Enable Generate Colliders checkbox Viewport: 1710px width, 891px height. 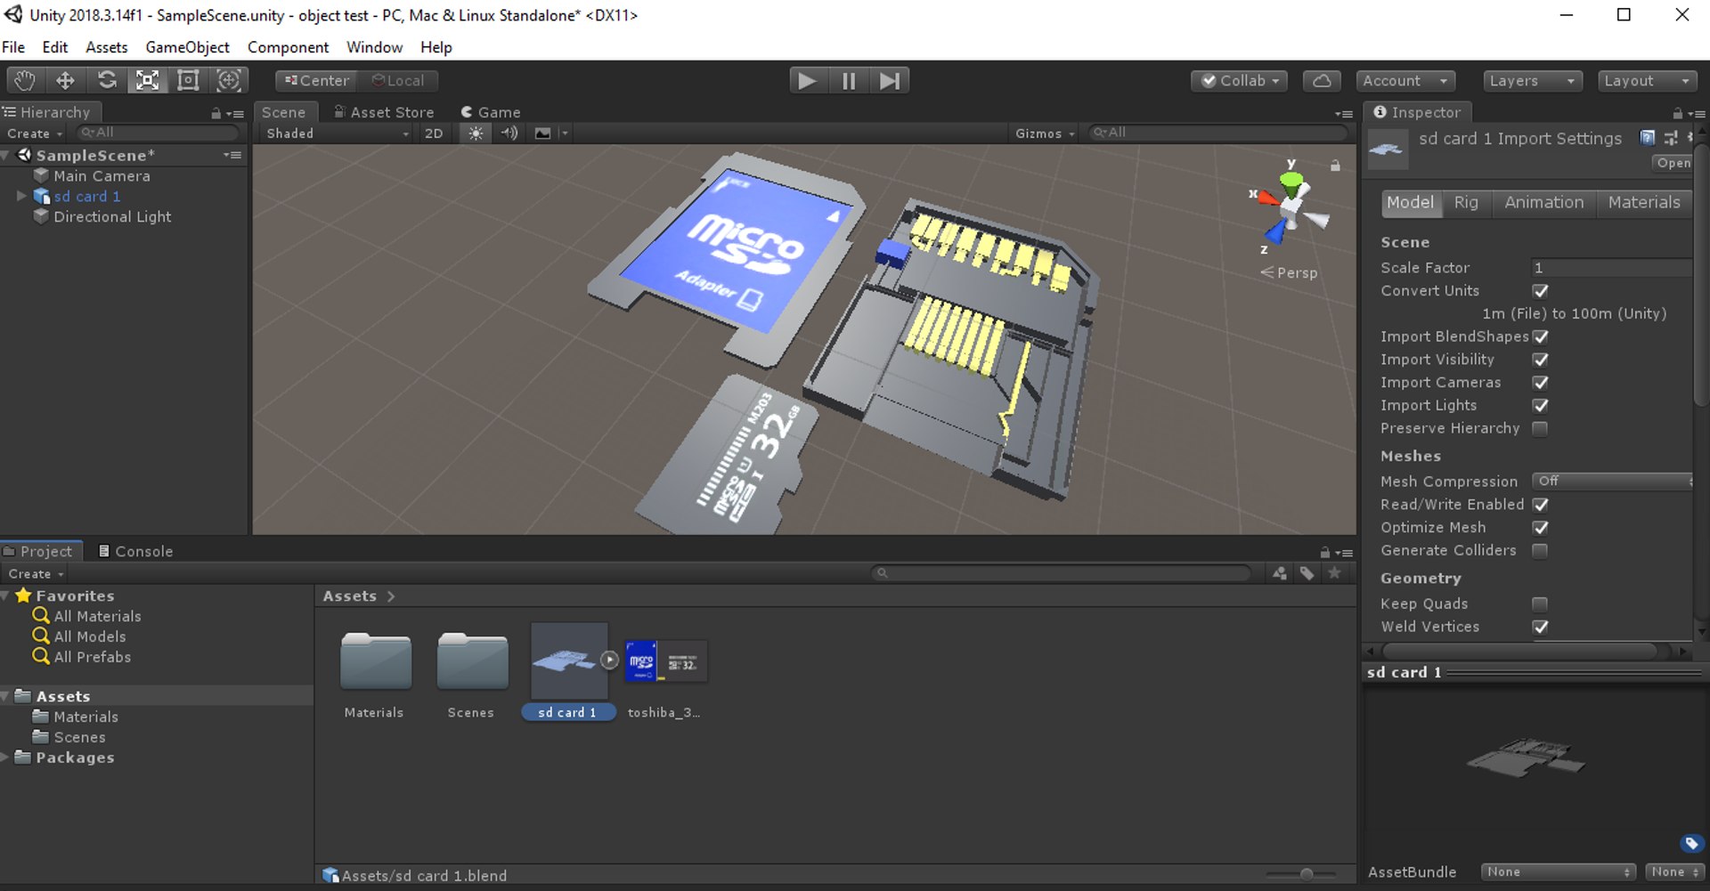point(1540,551)
